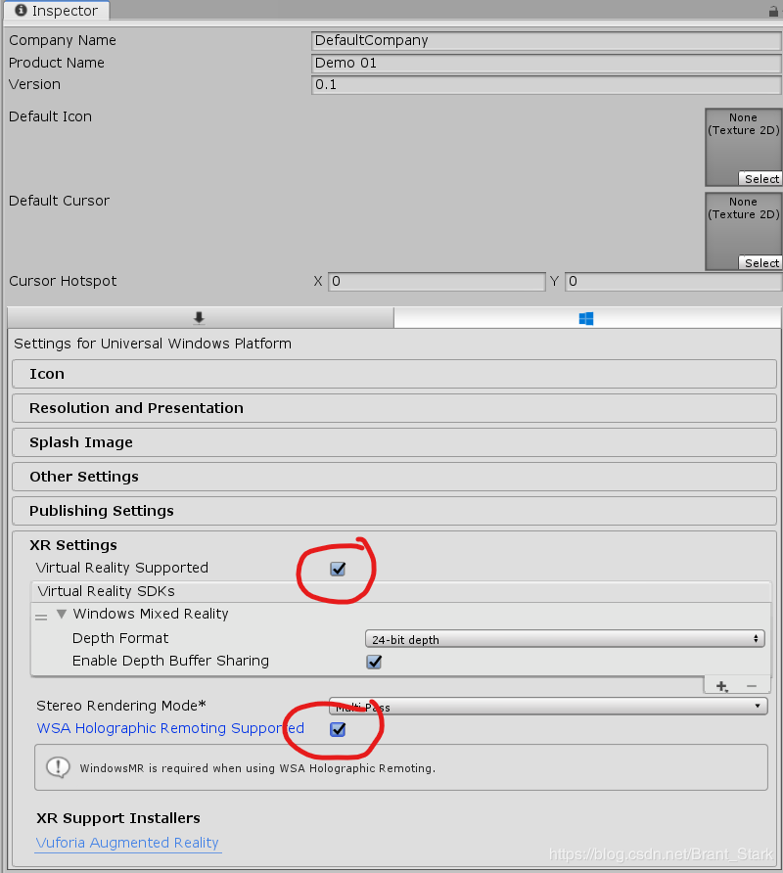
Task: Click the 'XR Support Installers' heading
Action: pyautogui.click(x=118, y=818)
